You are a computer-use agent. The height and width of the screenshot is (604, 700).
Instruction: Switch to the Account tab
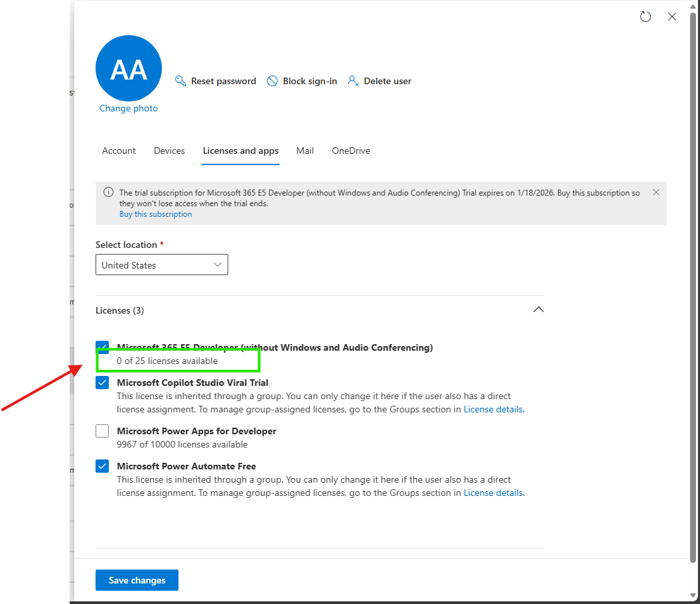point(119,151)
